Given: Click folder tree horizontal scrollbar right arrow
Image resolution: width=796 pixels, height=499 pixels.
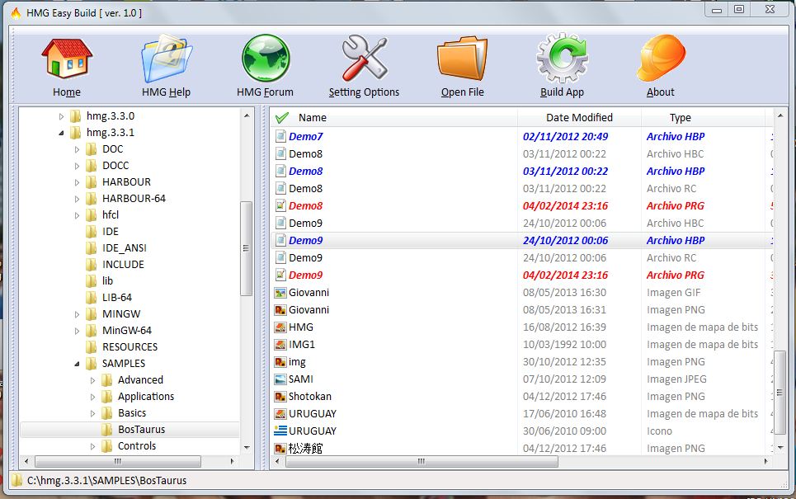Looking at the screenshot, I should click(x=232, y=461).
